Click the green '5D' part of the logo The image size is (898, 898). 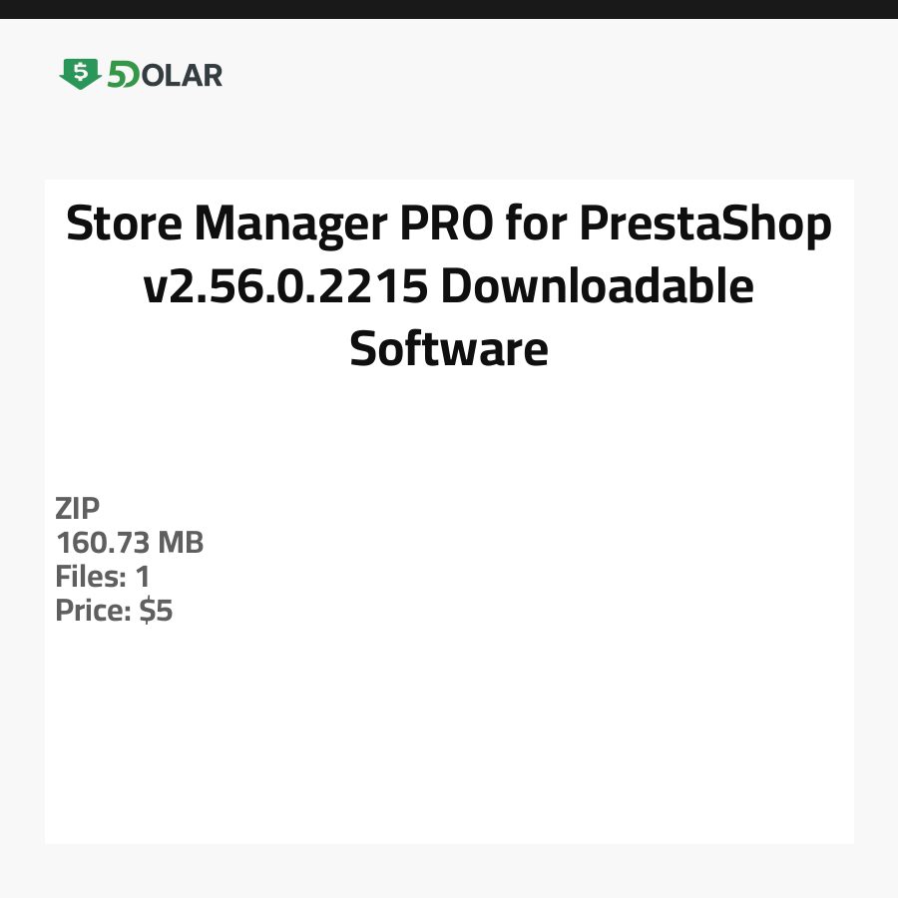tap(123, 75)
